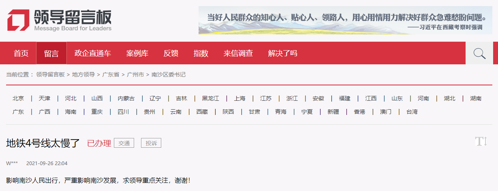Choose 黑龙江 from the province list
Screen dimensions: 498x191
pyautogui.click(x=210, y=98)
